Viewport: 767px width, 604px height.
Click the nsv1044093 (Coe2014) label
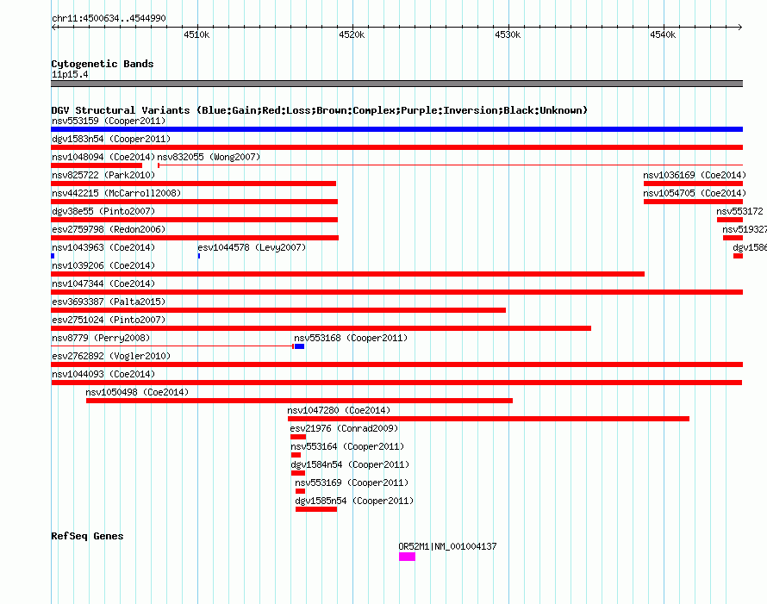[103, 374]
